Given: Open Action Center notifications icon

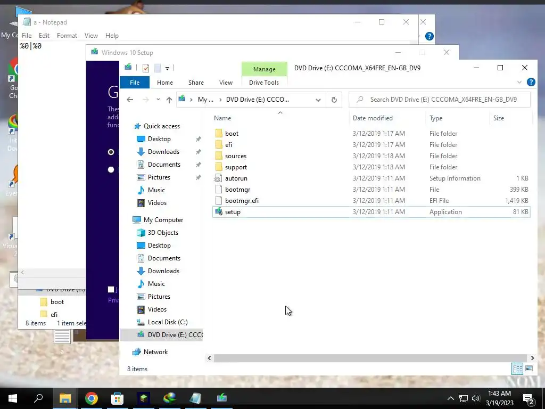Looking at the screenshot, I should tap(529, 399).
